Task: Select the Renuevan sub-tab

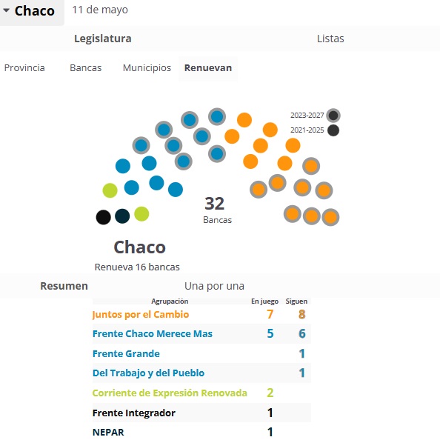Action: coord(208,68)
